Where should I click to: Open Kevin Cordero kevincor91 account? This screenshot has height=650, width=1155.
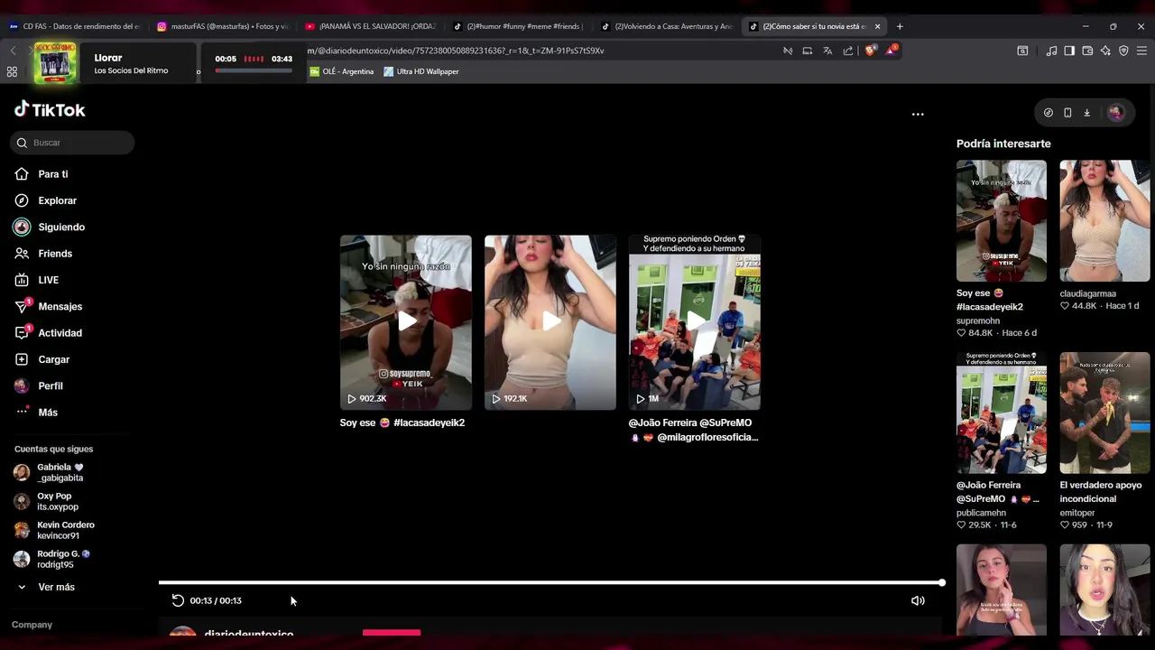coord(65,531)
